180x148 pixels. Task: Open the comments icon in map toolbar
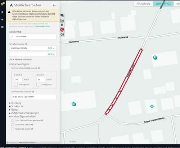pos(62,15)
